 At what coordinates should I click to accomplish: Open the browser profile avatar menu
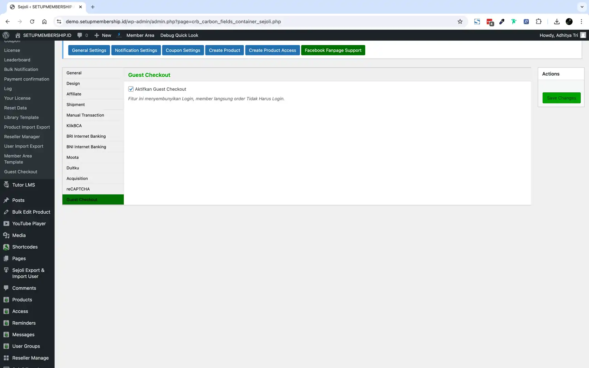pos(569,21)
